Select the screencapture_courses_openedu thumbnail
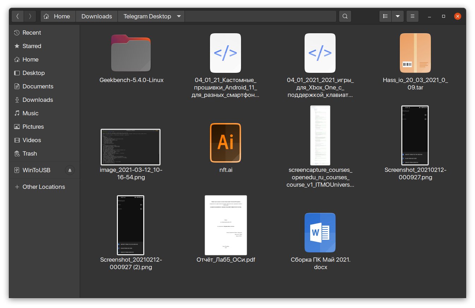475x308 pixels. (x=320, y=135)
